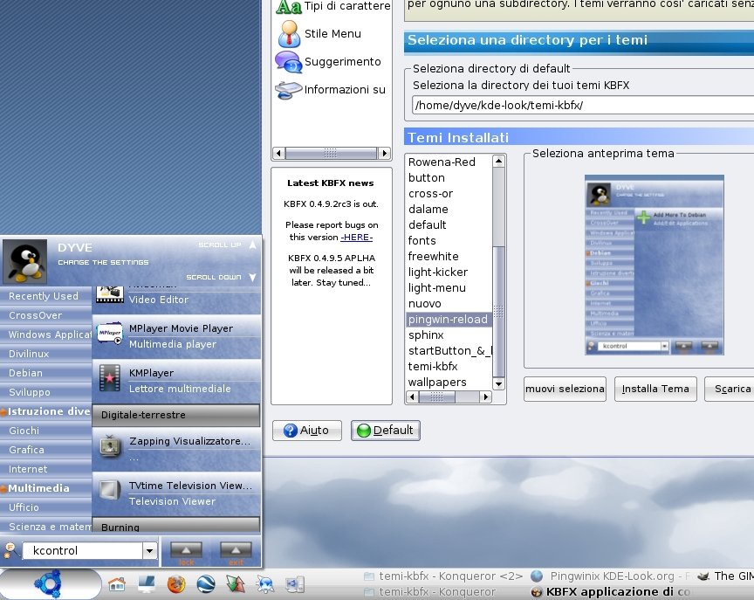Launch TVtime Television Viewer
The image size is (754, 600).
click(x=176, y=493)
